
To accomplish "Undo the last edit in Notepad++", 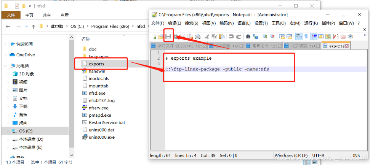I will [x=231, y=36].
